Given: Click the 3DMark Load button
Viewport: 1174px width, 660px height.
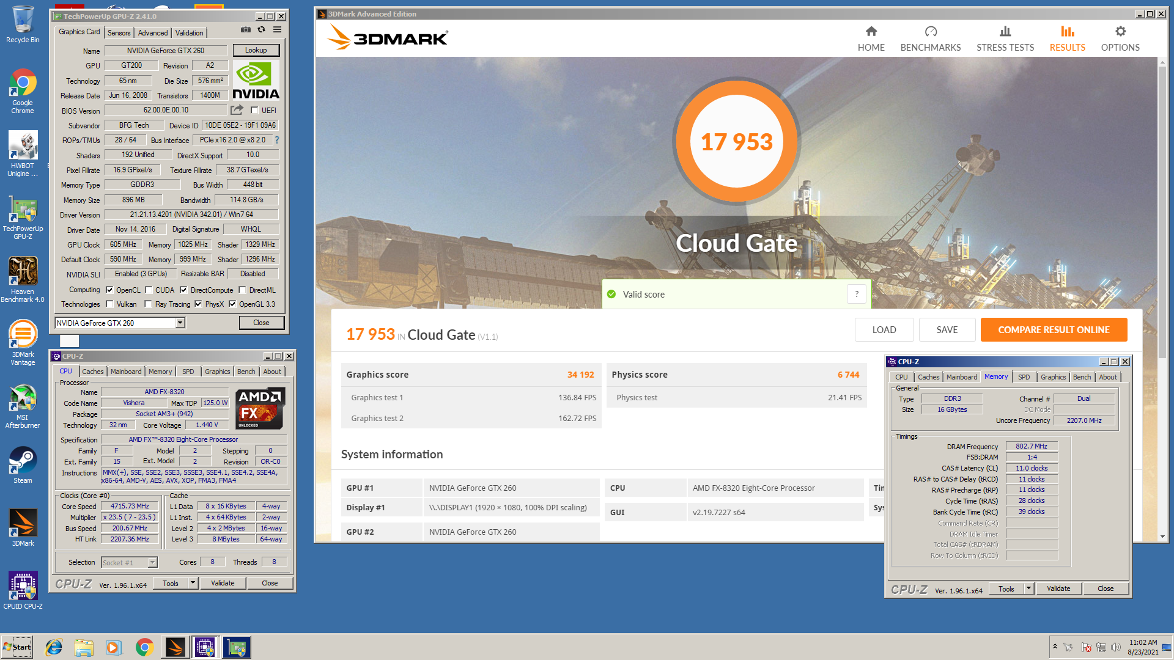Looking at the screenshot, I should click(884, 330).
